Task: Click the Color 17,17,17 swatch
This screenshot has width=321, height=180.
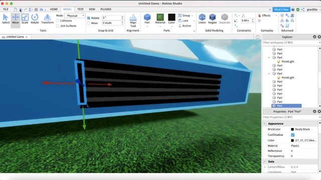Action: (x=292, y=140)
